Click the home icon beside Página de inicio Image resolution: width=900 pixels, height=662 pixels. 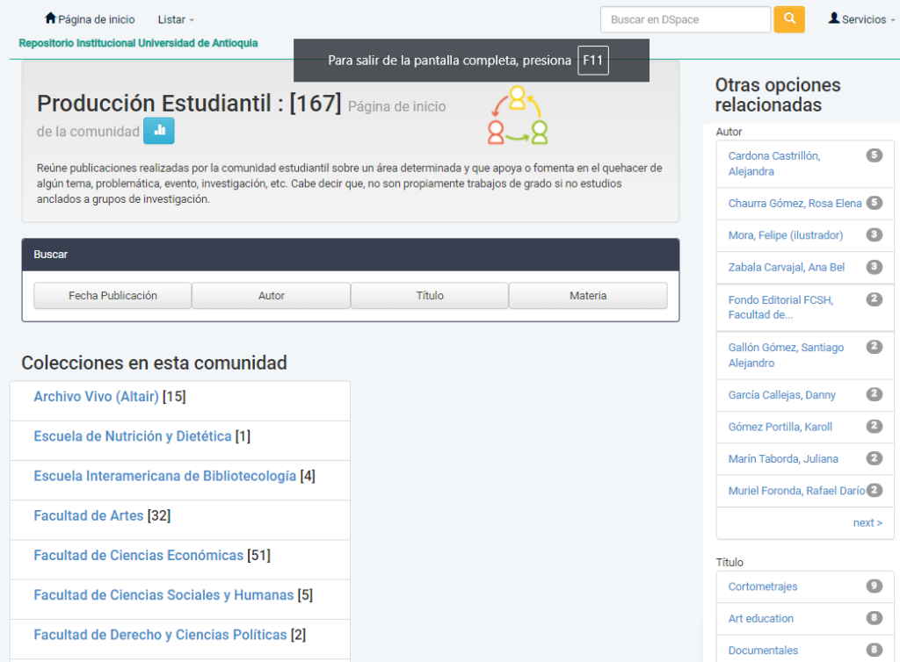coord(50,18)
